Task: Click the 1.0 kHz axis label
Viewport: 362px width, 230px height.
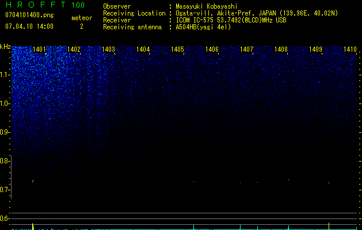Action: coord(5,103)
